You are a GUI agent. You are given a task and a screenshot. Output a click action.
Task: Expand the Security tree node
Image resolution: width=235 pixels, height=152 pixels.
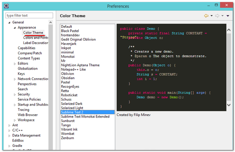click(15, 94)
